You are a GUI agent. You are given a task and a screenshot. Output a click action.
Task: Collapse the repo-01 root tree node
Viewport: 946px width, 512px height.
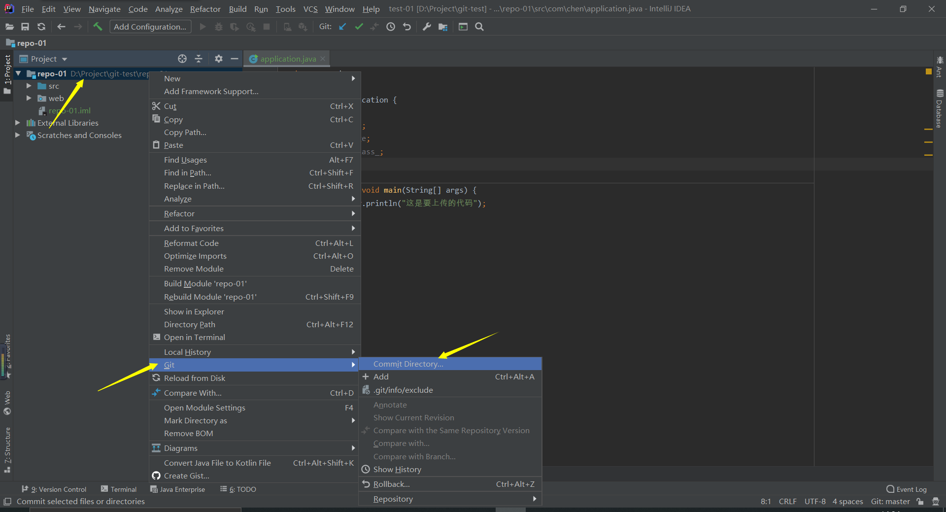tap(18, 73)
